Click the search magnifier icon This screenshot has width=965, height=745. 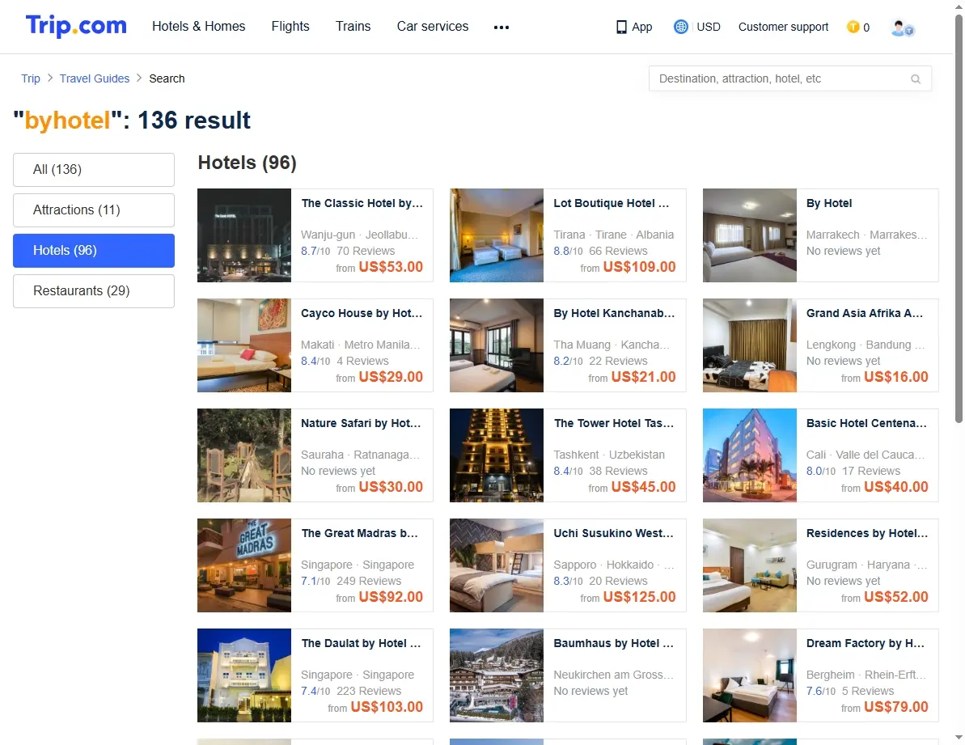tap(916, 78)
